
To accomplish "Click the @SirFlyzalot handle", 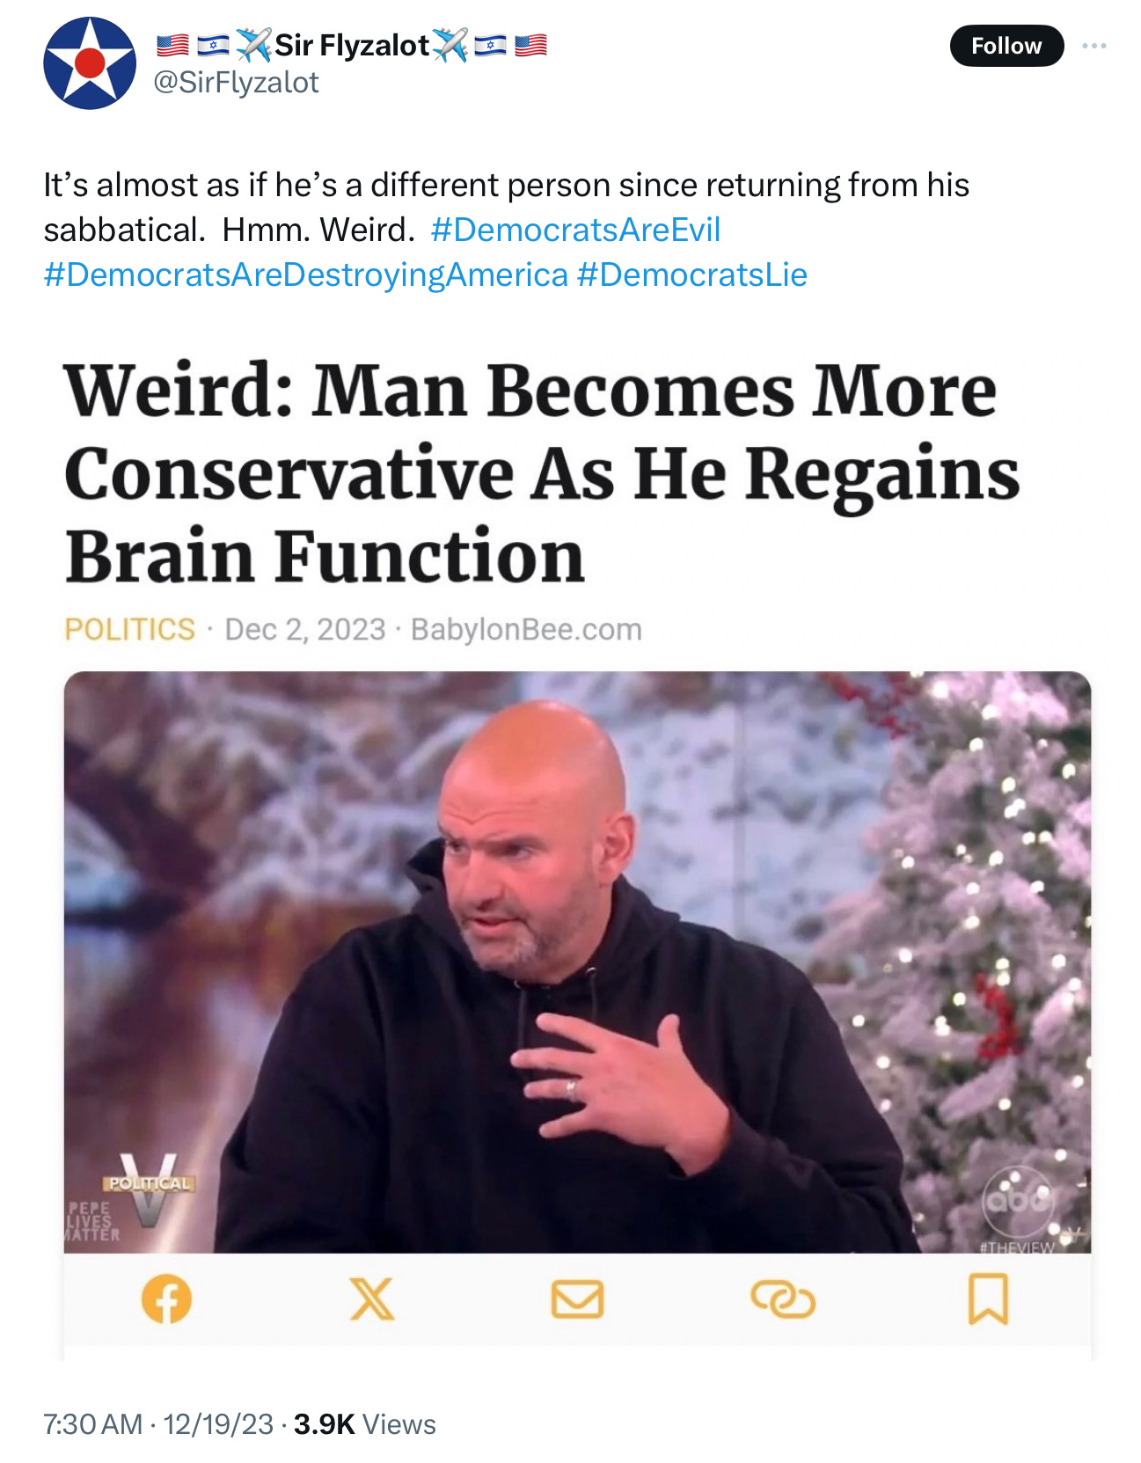I will 236,82.
